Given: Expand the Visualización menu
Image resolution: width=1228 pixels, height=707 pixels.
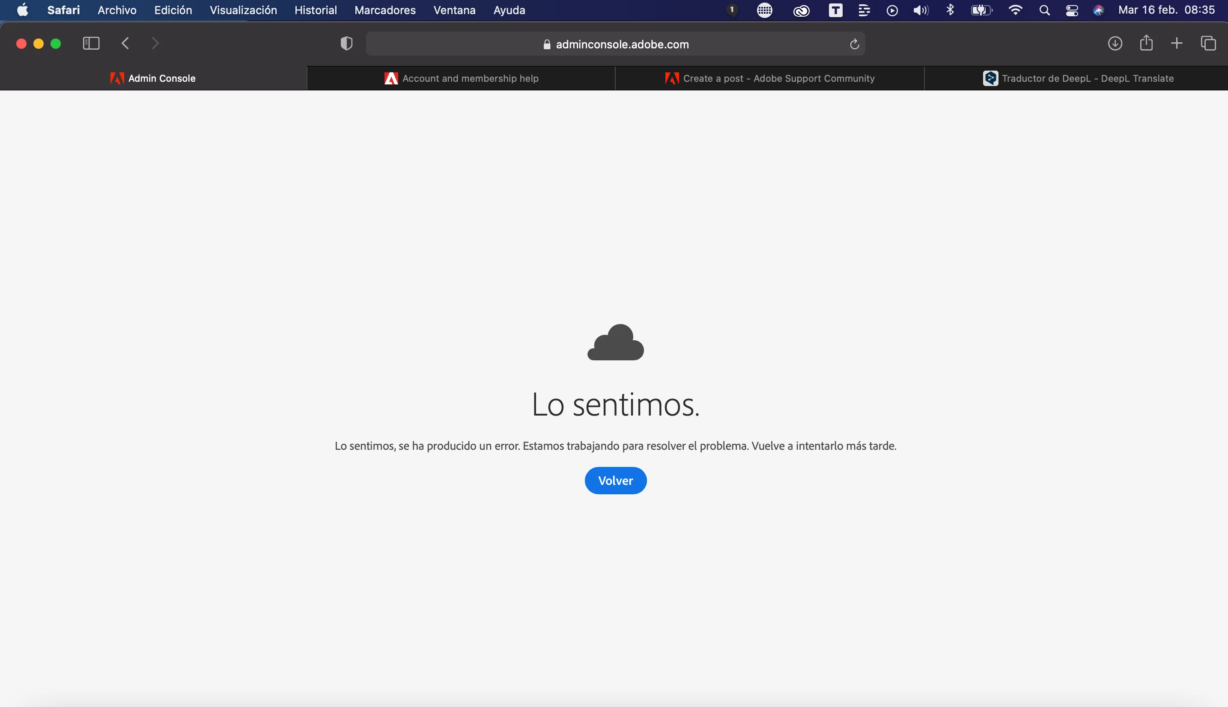Looking at the screenshot, I should click(x=243, y=10).
